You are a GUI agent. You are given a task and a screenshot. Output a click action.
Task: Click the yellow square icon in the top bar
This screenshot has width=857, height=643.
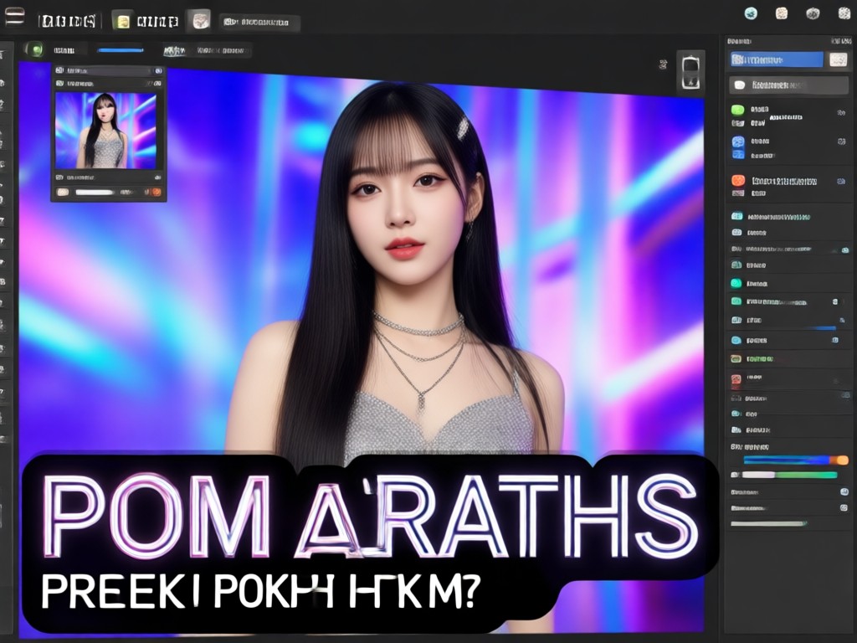point(124,21)
